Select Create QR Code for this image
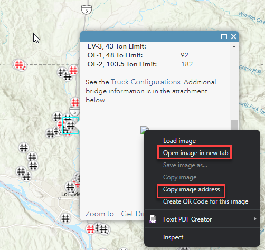265x250 pixels. (205, 201)
